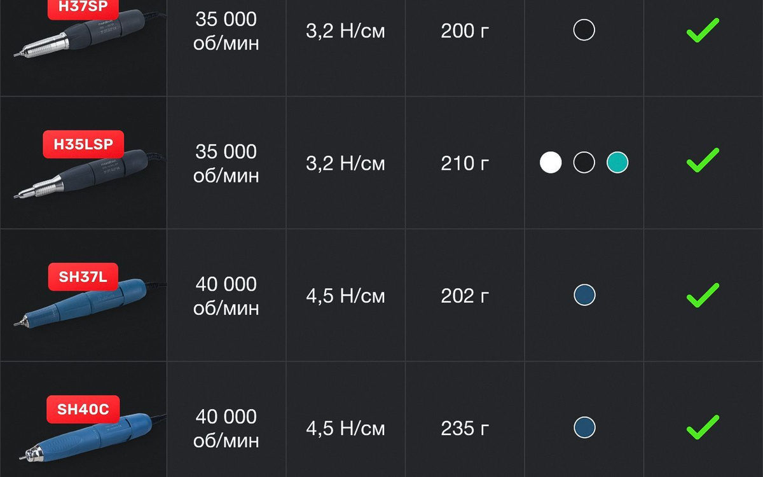Select the black color swatch for H37SP
Screen dimensions: 763x477
coord(584,30)
